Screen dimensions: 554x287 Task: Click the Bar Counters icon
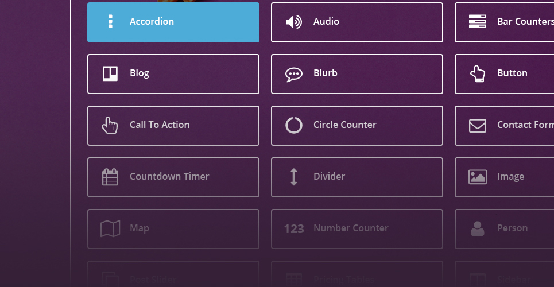pyautogui.click(x=477, y=22)
